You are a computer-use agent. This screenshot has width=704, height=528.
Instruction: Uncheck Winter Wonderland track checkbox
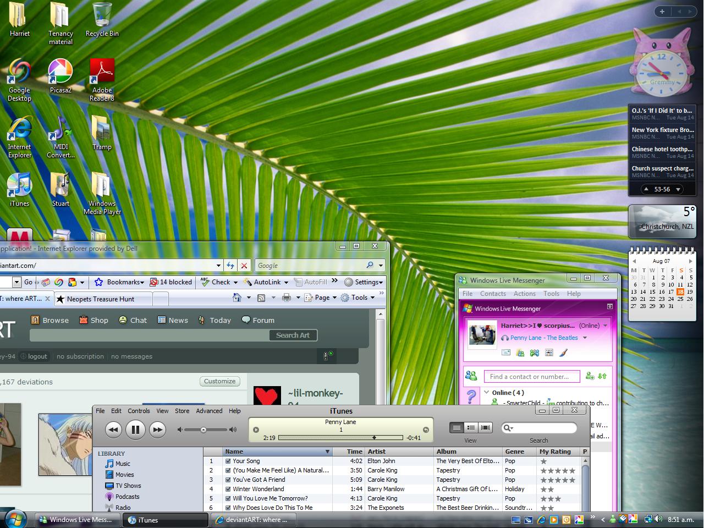[x=228, y=490]
